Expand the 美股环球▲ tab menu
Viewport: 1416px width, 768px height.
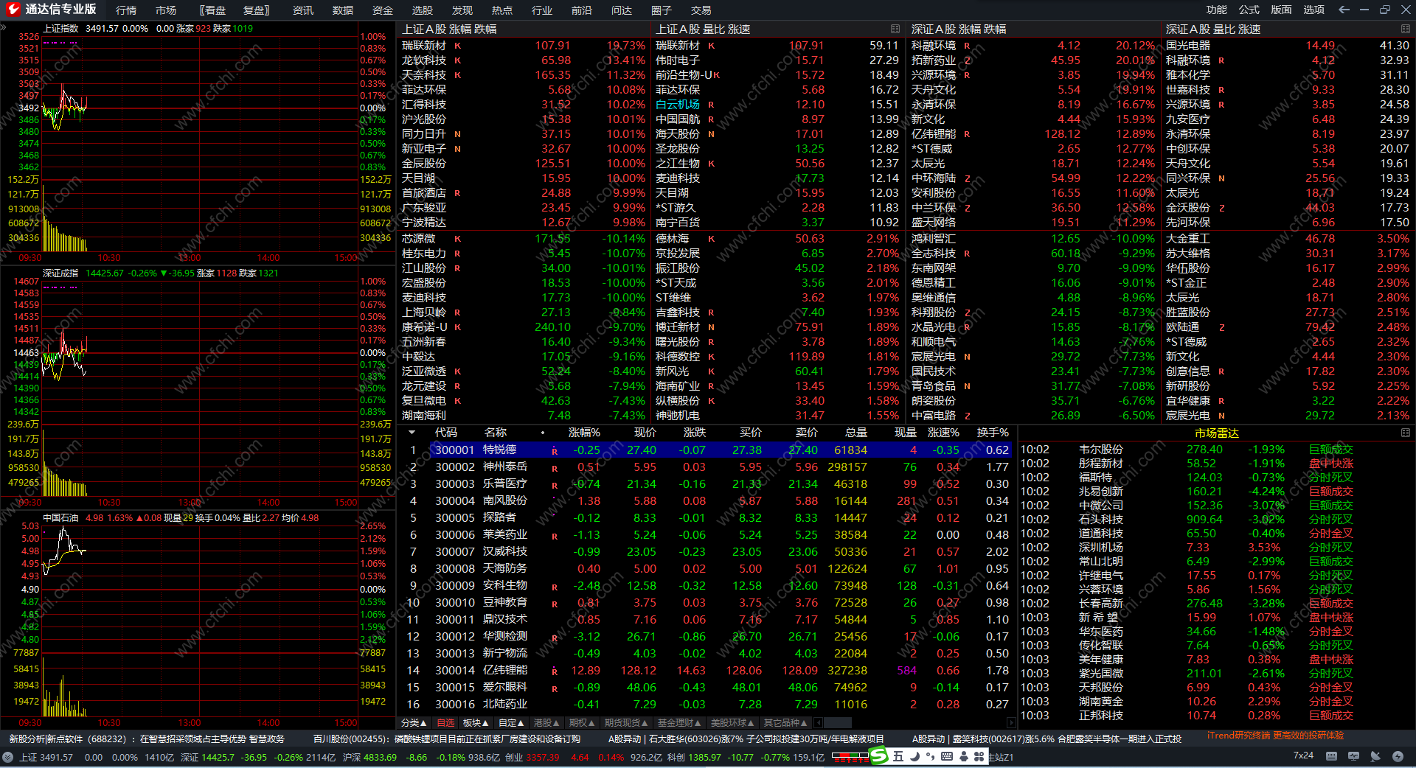tap(733, 722)
